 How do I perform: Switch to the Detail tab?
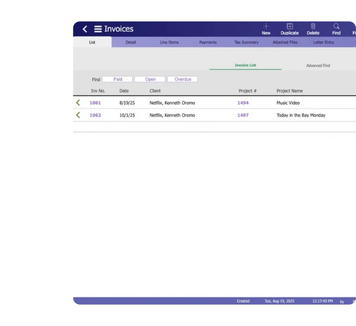[x=131, y=42]
